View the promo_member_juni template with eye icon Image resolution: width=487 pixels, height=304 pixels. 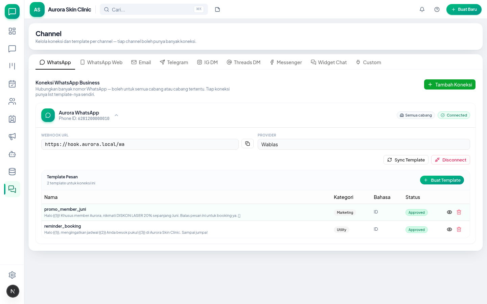449,212
